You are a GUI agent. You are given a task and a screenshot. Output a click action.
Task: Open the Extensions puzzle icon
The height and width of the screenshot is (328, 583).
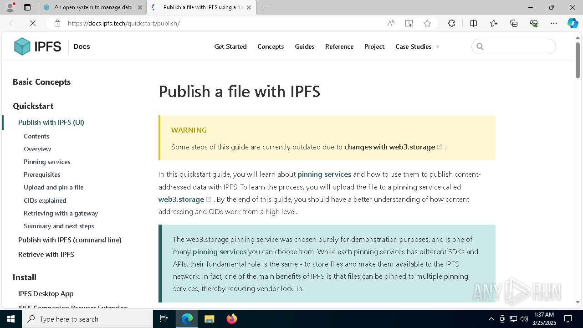point(451,23)
